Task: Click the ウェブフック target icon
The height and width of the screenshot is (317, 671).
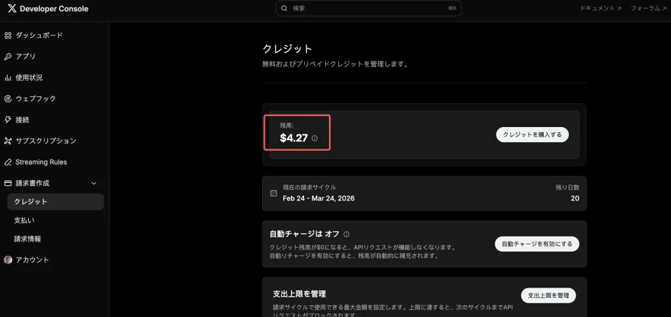Action: pos(8,99)
